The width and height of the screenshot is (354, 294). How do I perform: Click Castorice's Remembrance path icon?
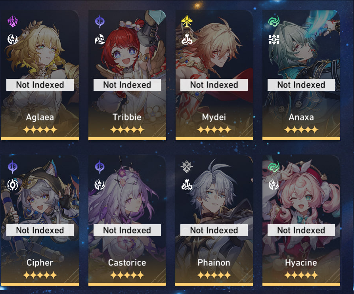tap(100, 185)
